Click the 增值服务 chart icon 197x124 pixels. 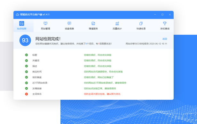point(93,23)
